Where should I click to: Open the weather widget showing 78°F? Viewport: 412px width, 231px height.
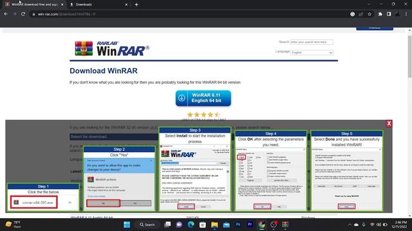[13, 225]
